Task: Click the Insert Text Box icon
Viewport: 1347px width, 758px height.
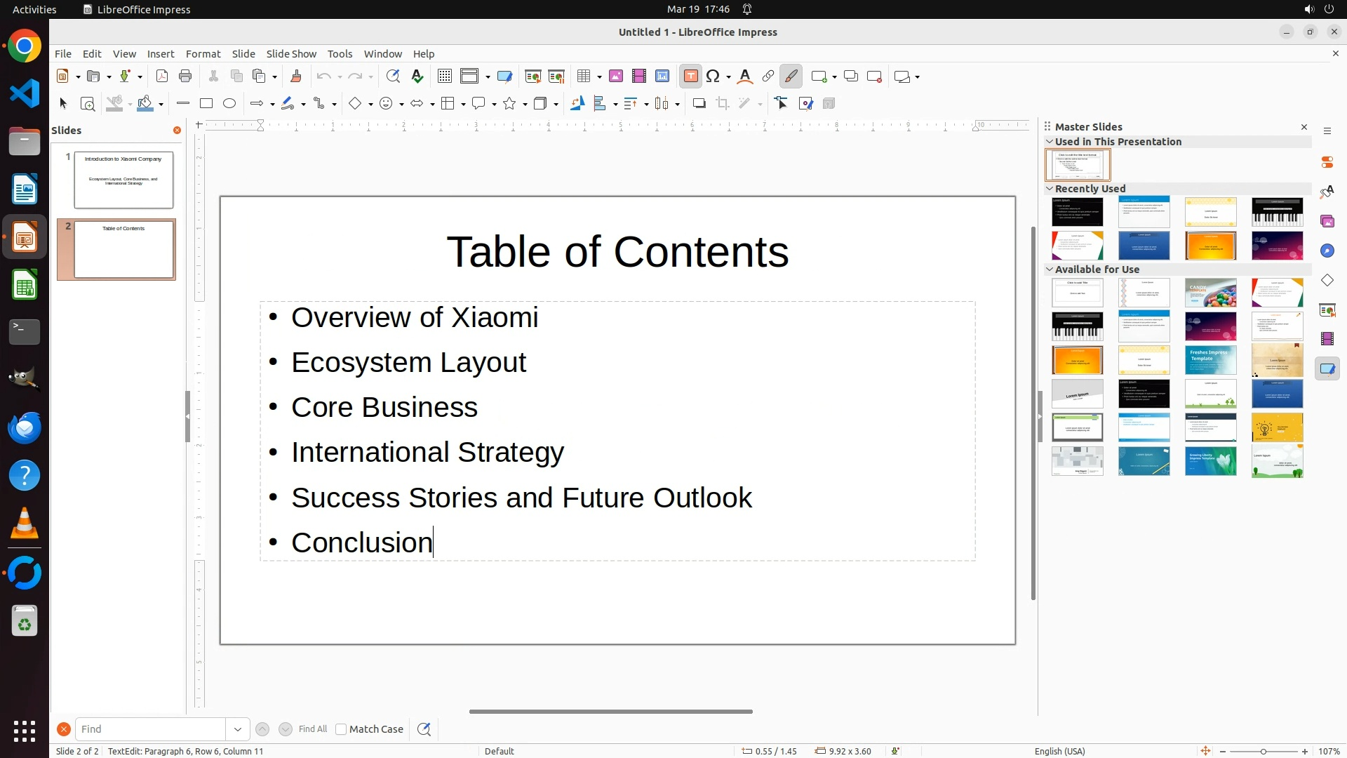Action: 690,77
